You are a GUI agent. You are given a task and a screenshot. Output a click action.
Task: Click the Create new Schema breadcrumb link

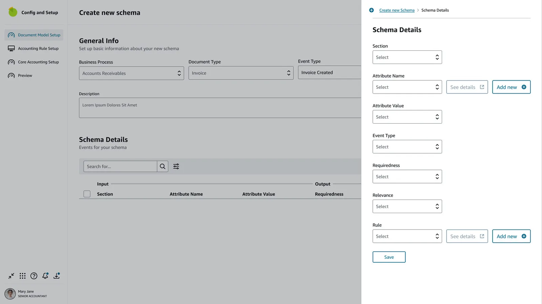click(397, 10)
